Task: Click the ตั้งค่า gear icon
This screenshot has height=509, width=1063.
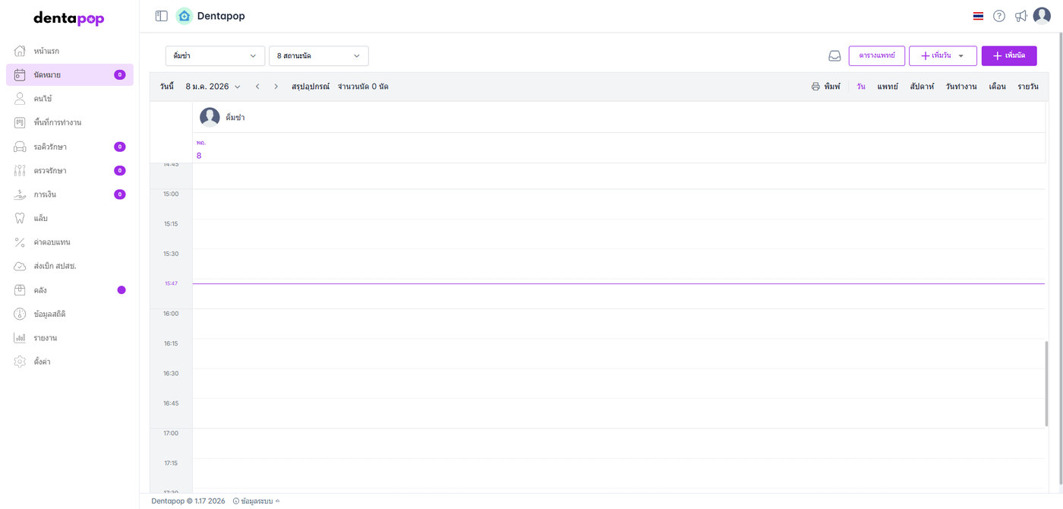Action: 20,362
